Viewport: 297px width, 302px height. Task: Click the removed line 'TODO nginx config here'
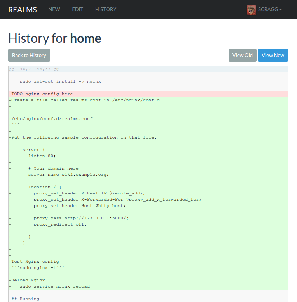(148, 94)
